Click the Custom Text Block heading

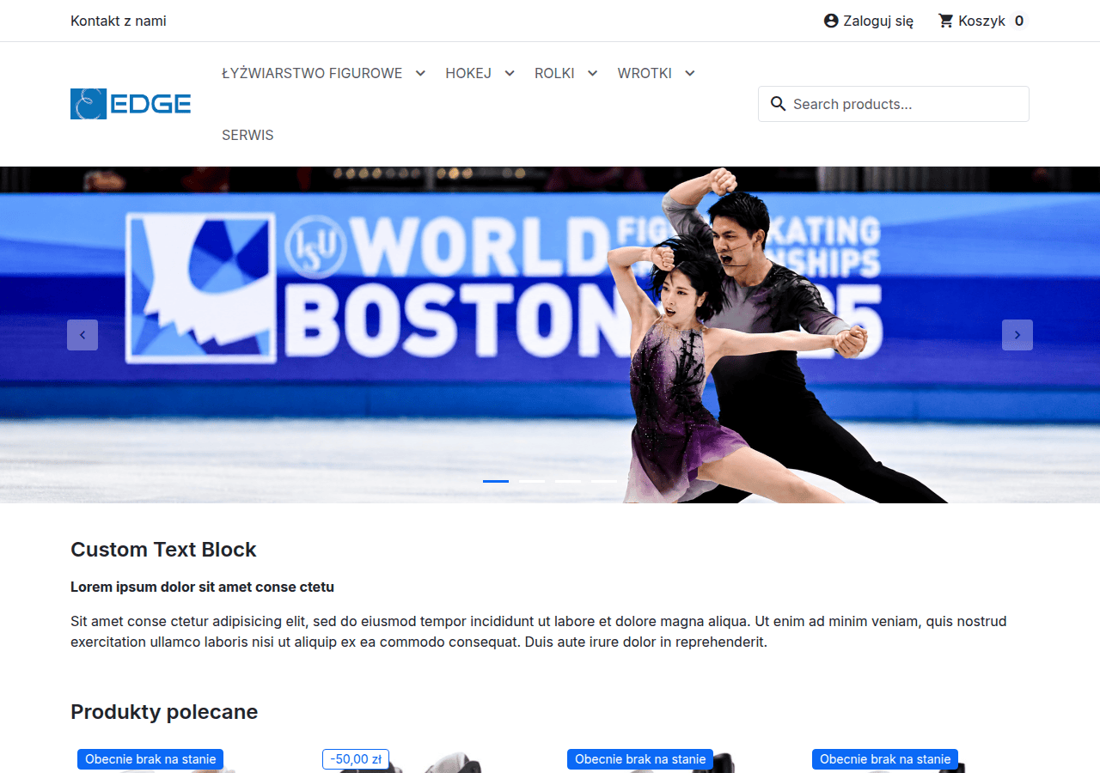(163, 550)
